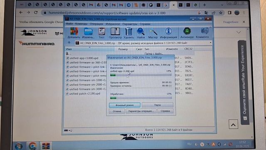Open Chrome's three-dot menu
This screenshot has width=266, height=150.
(244, 13)
